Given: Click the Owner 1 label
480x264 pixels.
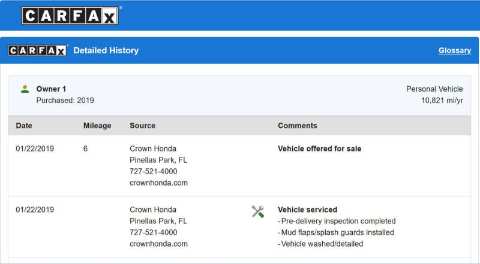Looking at the screenshot, I should coord(51,89).
